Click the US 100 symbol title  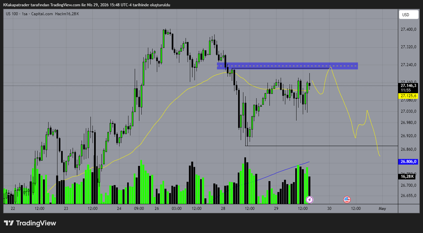[13, 14]
